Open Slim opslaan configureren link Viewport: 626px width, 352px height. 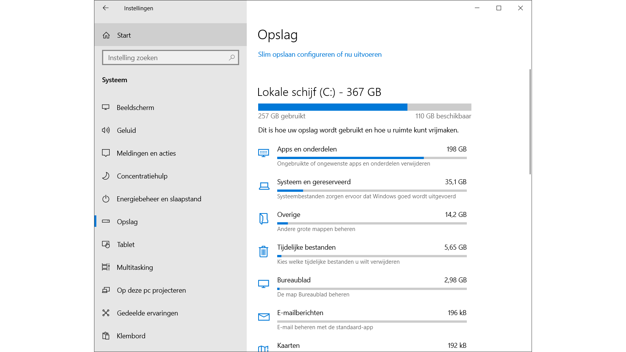(319, 54)
